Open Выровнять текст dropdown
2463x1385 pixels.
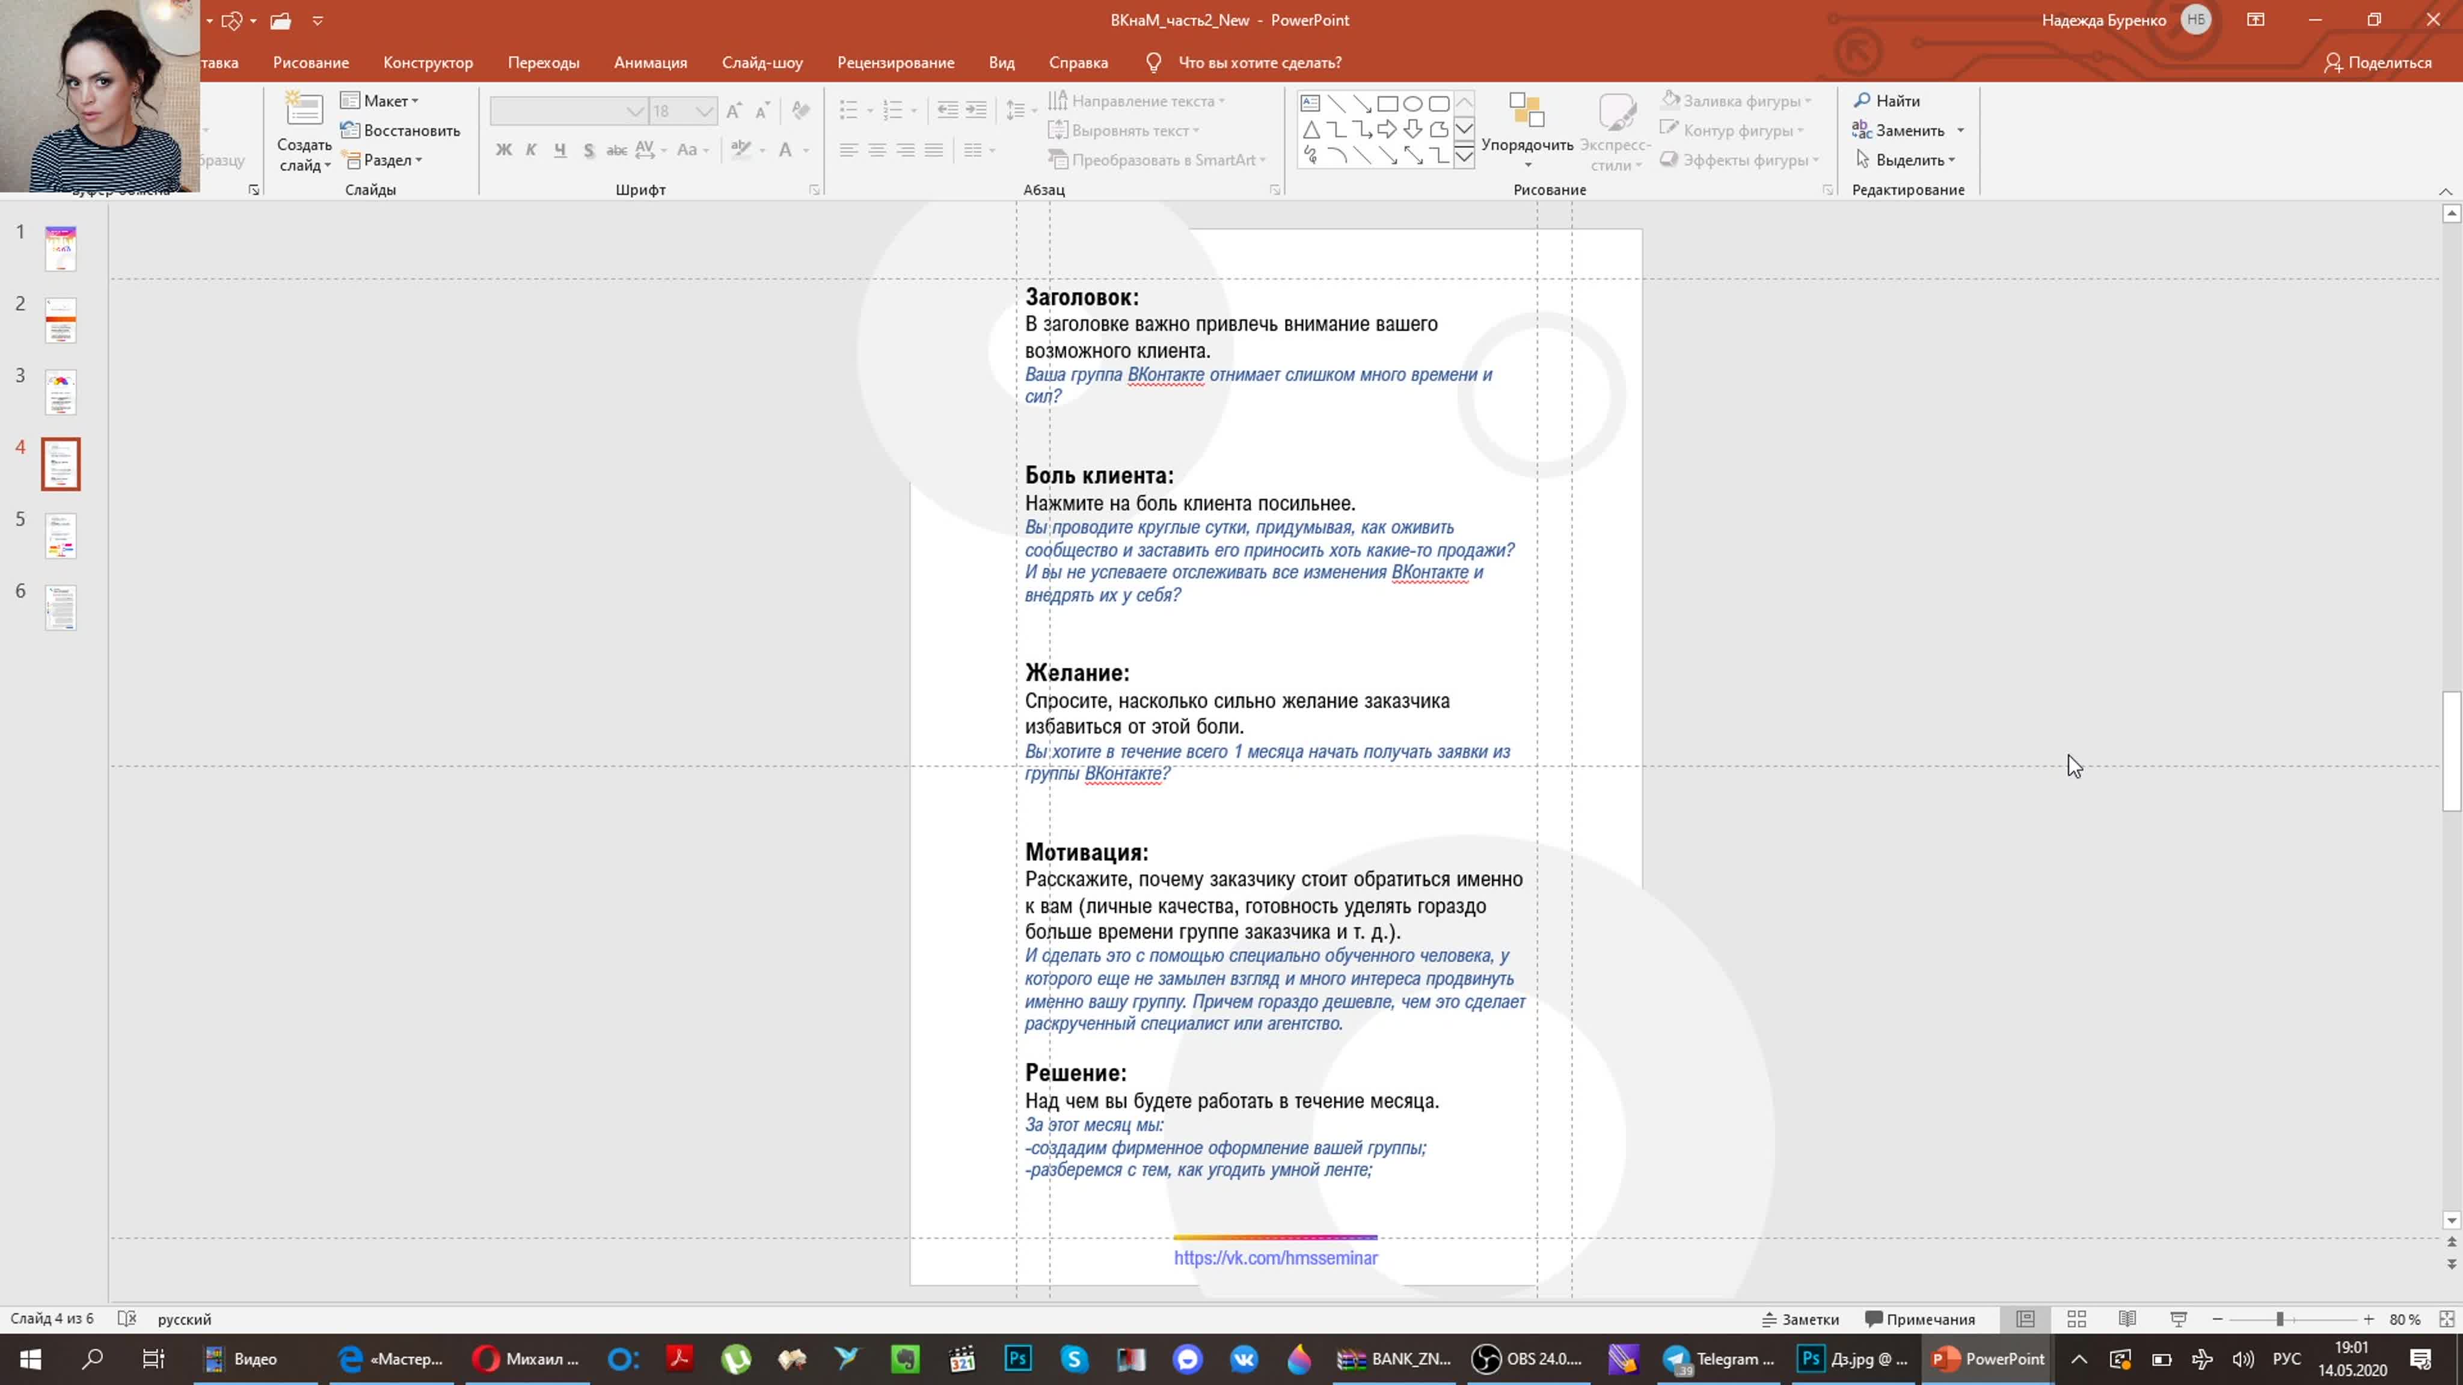coord(1123,130)
